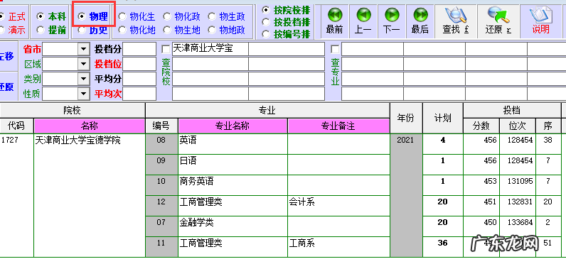Click the 分数 column header

[481, 126]
